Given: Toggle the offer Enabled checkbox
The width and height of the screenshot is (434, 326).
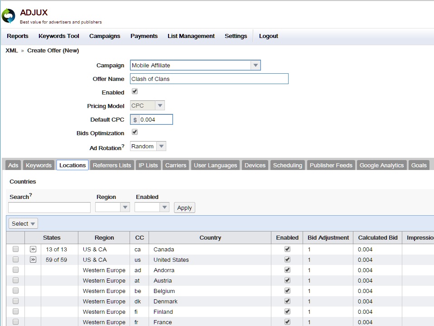Looking at the screenshot, I should click(135, 91).
